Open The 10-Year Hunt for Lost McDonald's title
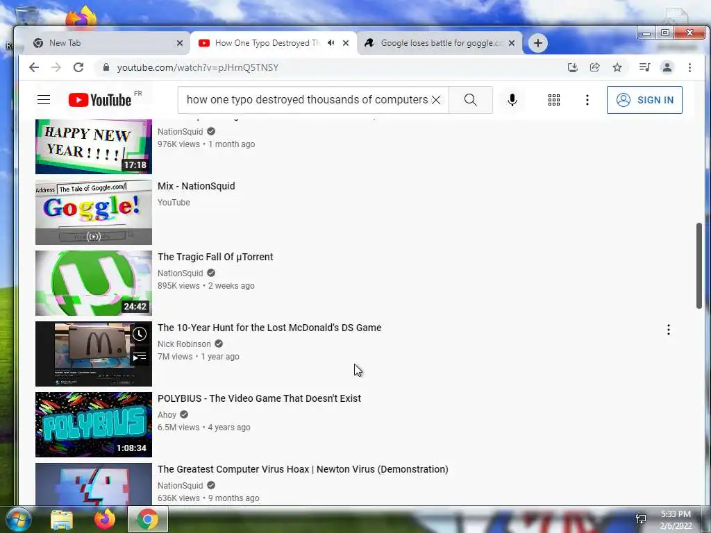The height and width of the screenshot is (533, 711). click(x=269, y=328)
